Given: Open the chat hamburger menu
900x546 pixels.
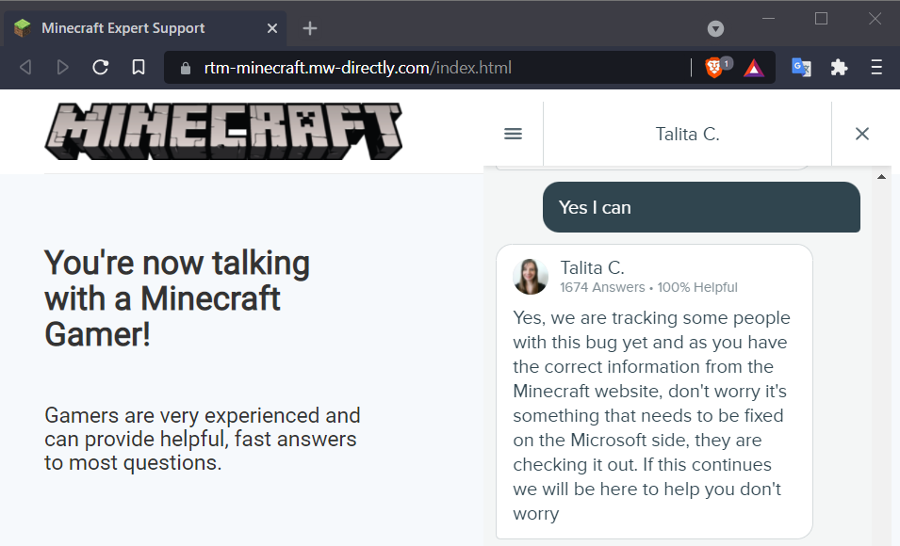Looking at the screenshot, I should pyautogui.click(x=513, y=135).
